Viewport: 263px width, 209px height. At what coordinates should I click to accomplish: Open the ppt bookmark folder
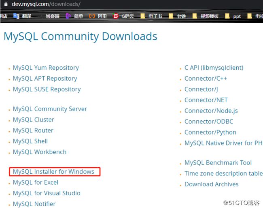233,16
